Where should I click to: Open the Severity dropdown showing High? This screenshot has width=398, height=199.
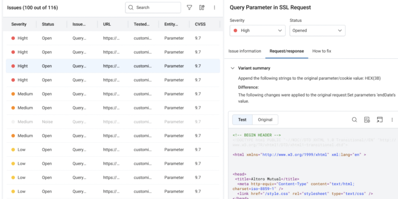coord(258,30)
